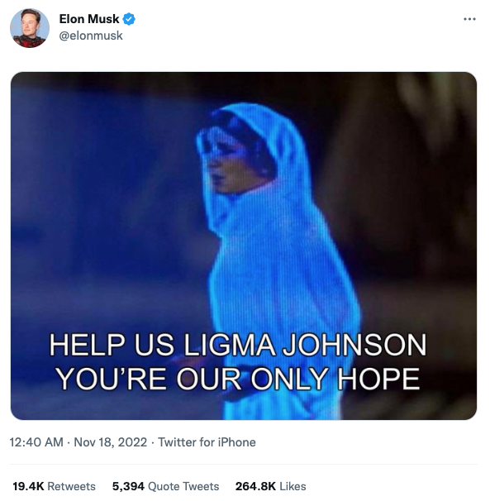Open Elon Musk's profile avatar

point(30,28)
